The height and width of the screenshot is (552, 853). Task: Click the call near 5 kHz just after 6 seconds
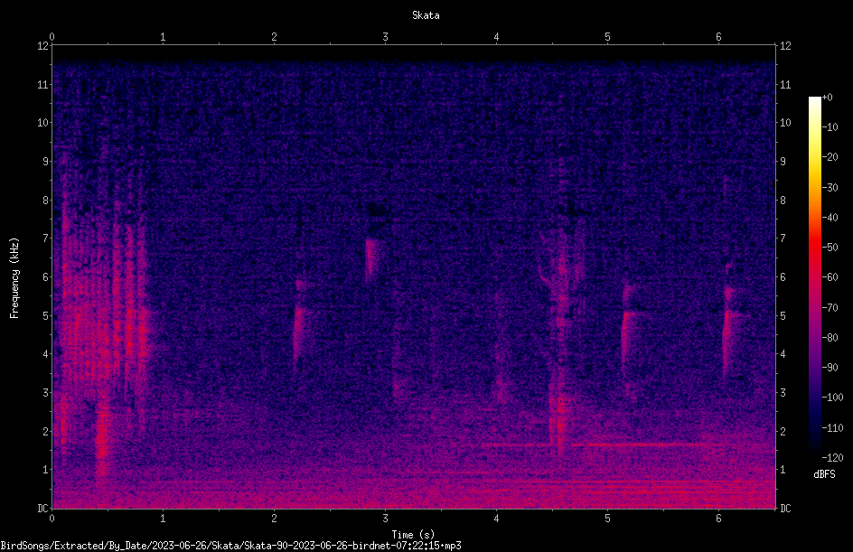(727, 326)
